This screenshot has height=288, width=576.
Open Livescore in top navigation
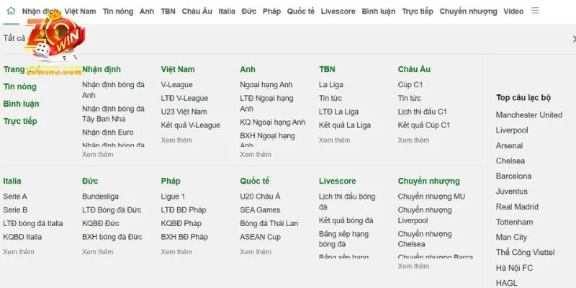point(338,12)
